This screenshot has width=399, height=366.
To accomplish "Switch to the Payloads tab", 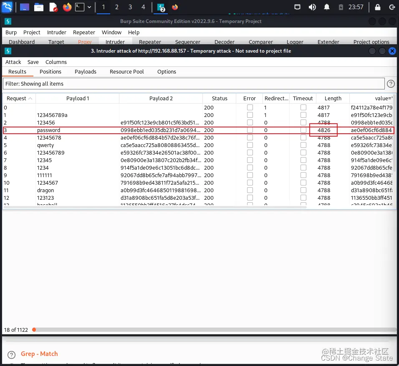I will [x=86, y=72].
